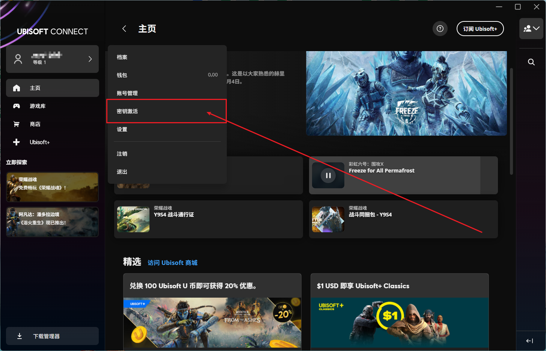This screenshot has width=546, height=351.
Task: Open the 阿凡达：潘多拉边境 promo tile
Action: tap(52, 222)
